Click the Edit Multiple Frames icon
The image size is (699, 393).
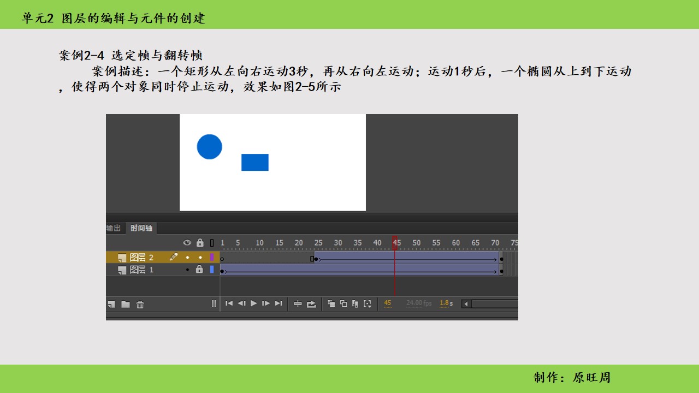coord(356,304)
